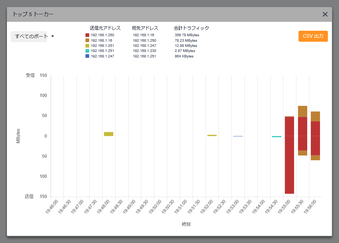339x243 pixels.
Task: Click the thin yellow bar at 19:52:00
Action: pos(212,135)
